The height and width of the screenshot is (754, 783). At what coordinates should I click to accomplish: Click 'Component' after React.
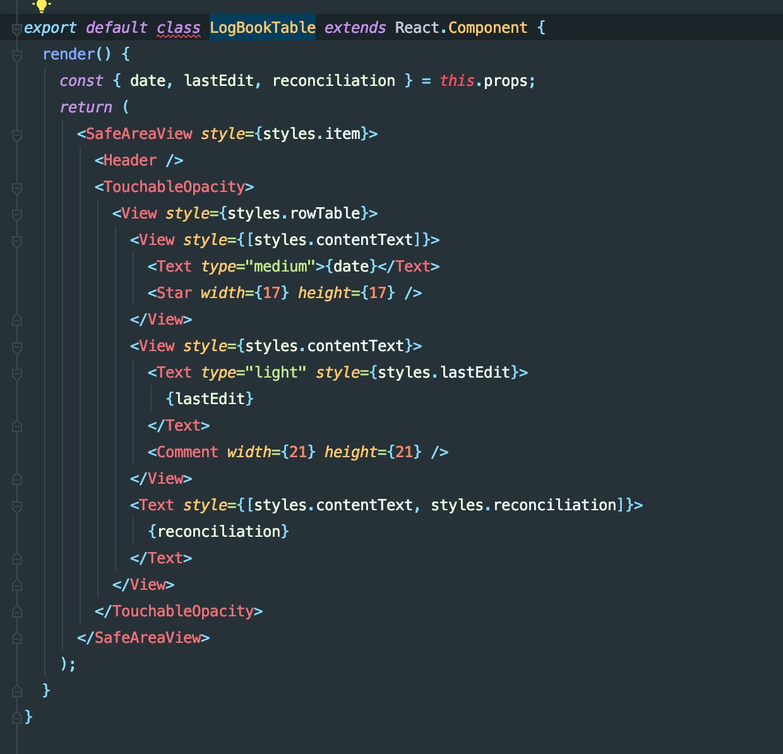[487, 28]
